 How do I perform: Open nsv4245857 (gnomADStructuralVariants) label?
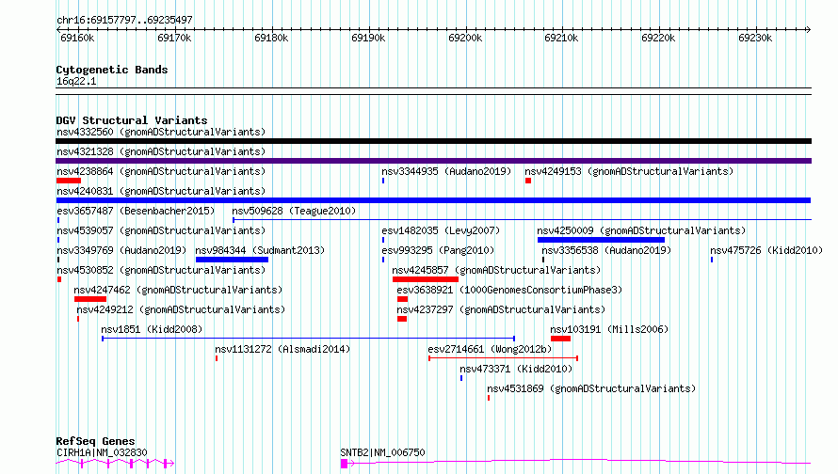click(496, 270)
